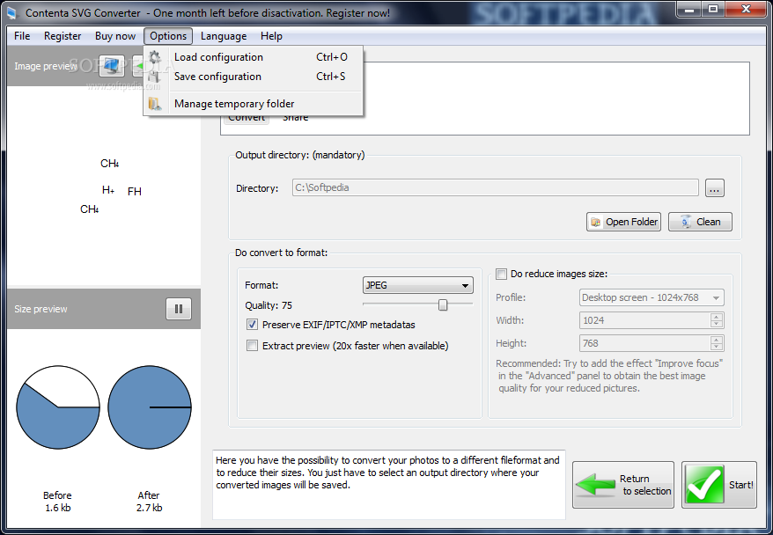Viewport: 773px width, 535px height.
Task: Click the "Do convert to format:" heading
Action: [281, 253]
